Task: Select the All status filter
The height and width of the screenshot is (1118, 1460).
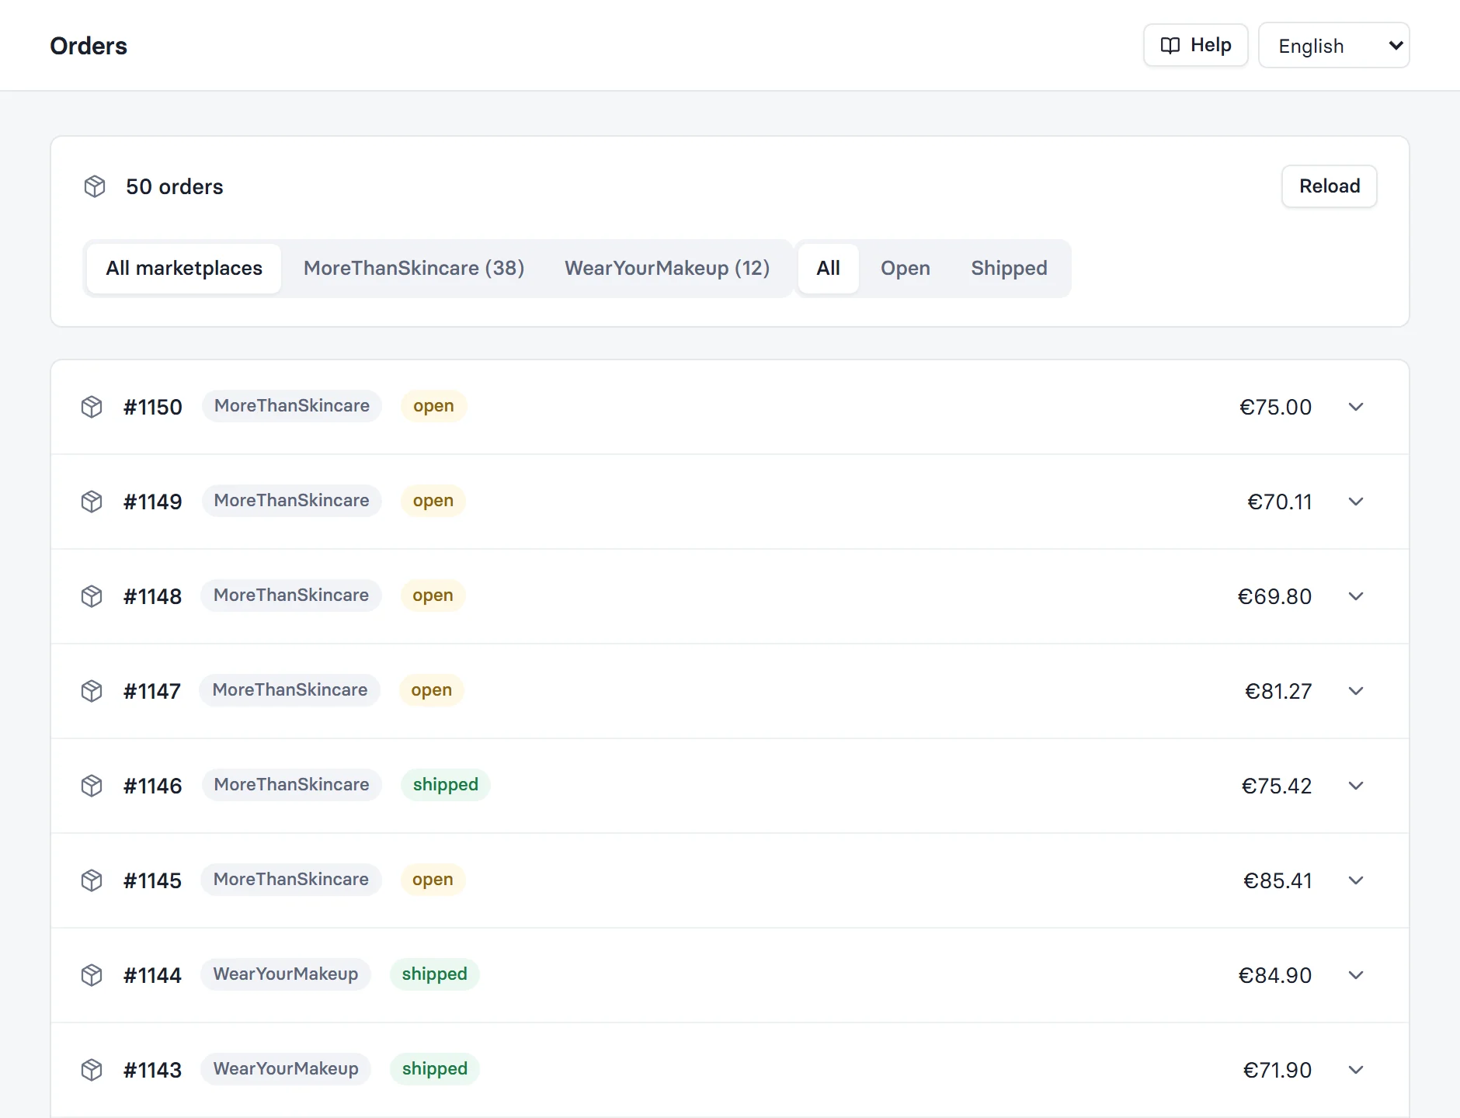Action: tap(828, 268)
